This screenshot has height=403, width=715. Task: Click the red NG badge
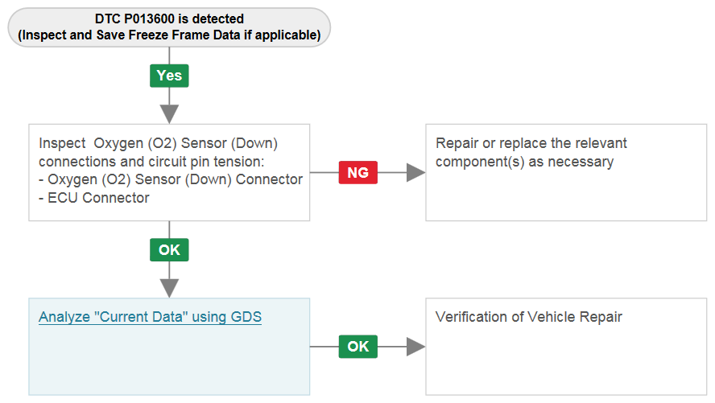click(x=358, y=173)
